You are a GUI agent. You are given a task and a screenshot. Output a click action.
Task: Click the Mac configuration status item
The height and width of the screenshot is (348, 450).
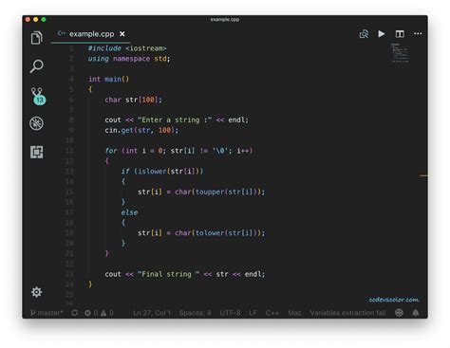(294, 313)
